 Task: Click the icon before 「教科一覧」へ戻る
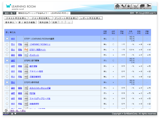(x=6, y=111)
